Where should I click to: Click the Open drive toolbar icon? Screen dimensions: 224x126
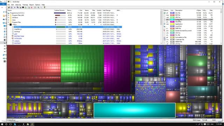tap(9, 7)
